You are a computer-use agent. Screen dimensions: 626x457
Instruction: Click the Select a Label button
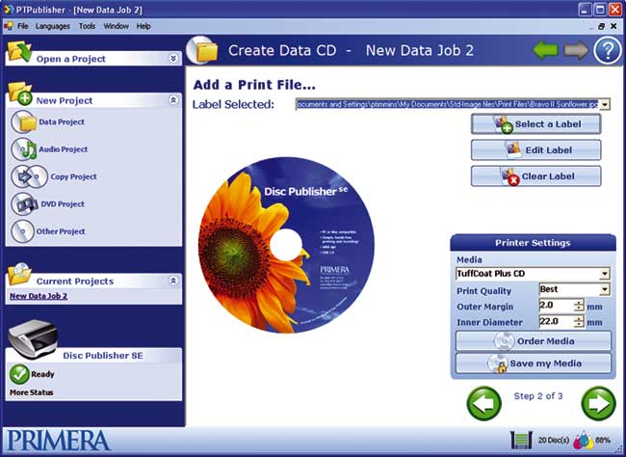pos(535,124)
